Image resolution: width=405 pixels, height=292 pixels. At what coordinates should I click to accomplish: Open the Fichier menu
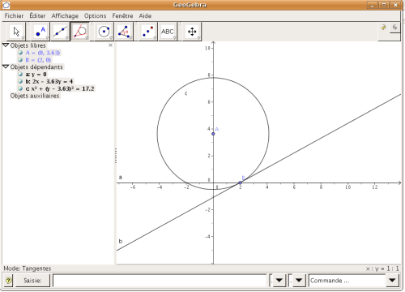point(14,15)
